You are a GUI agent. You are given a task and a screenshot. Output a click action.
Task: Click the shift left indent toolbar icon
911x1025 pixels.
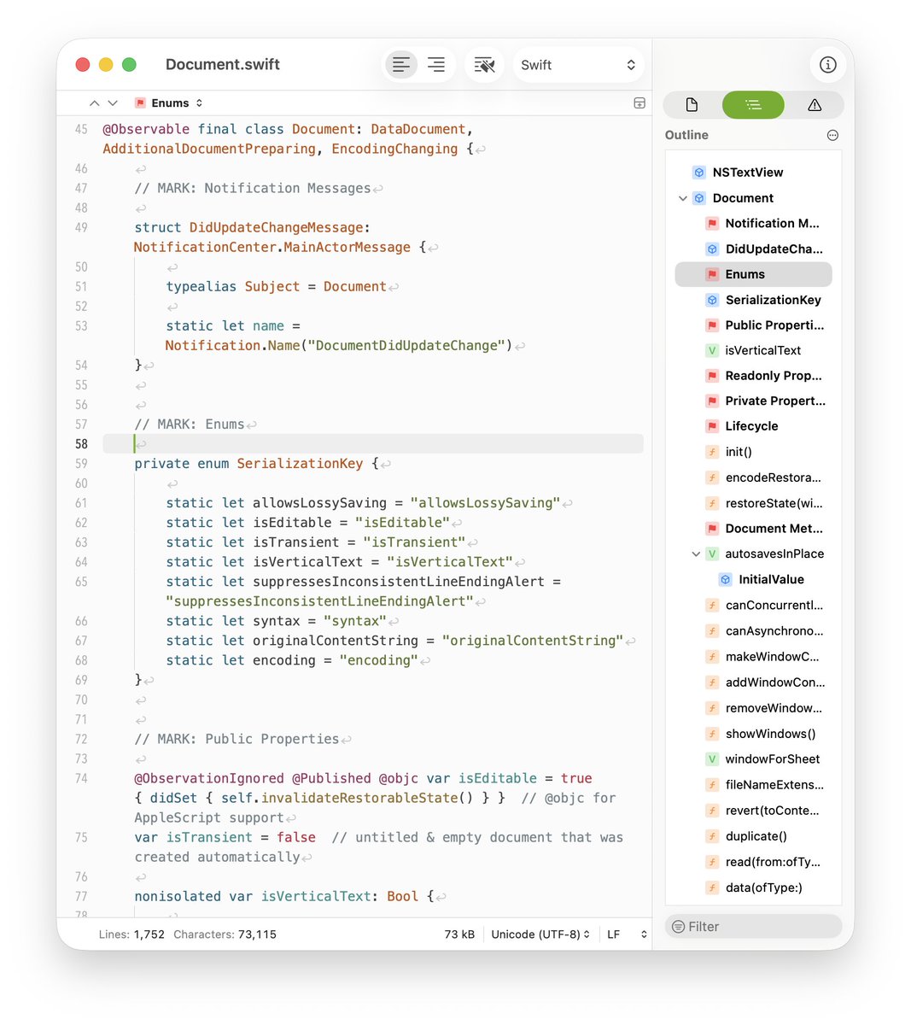(401, 65)
